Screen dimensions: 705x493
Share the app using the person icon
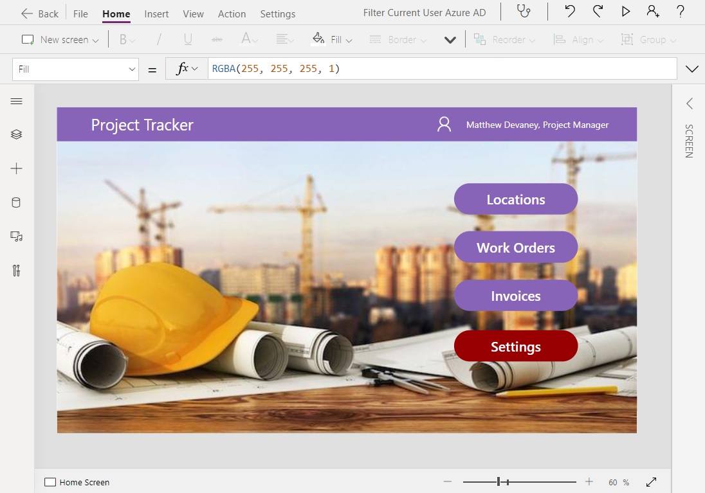653,12
